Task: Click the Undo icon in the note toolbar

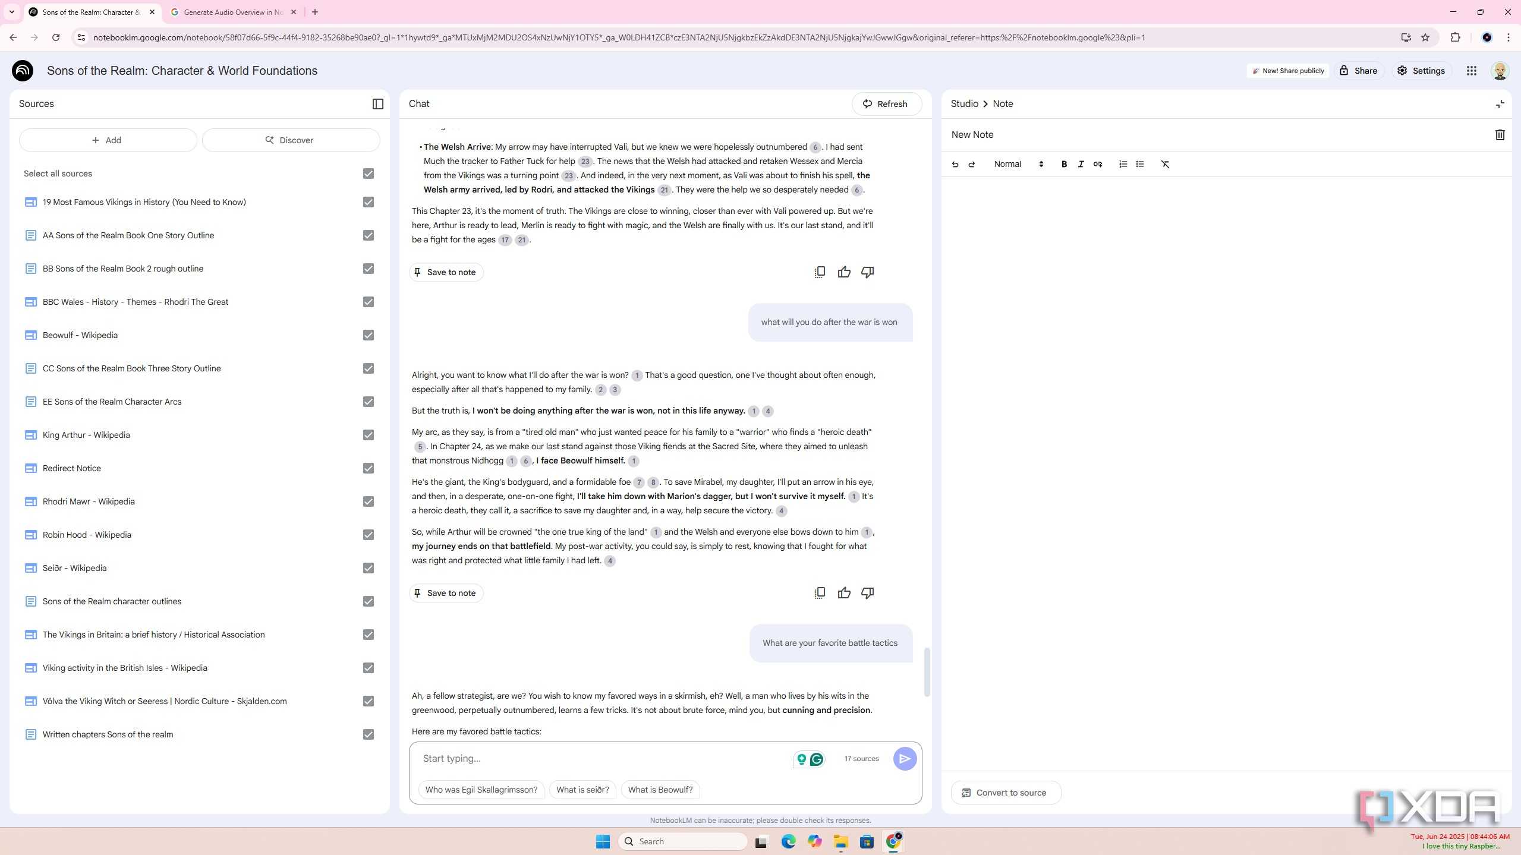Action: pos(955,165)
